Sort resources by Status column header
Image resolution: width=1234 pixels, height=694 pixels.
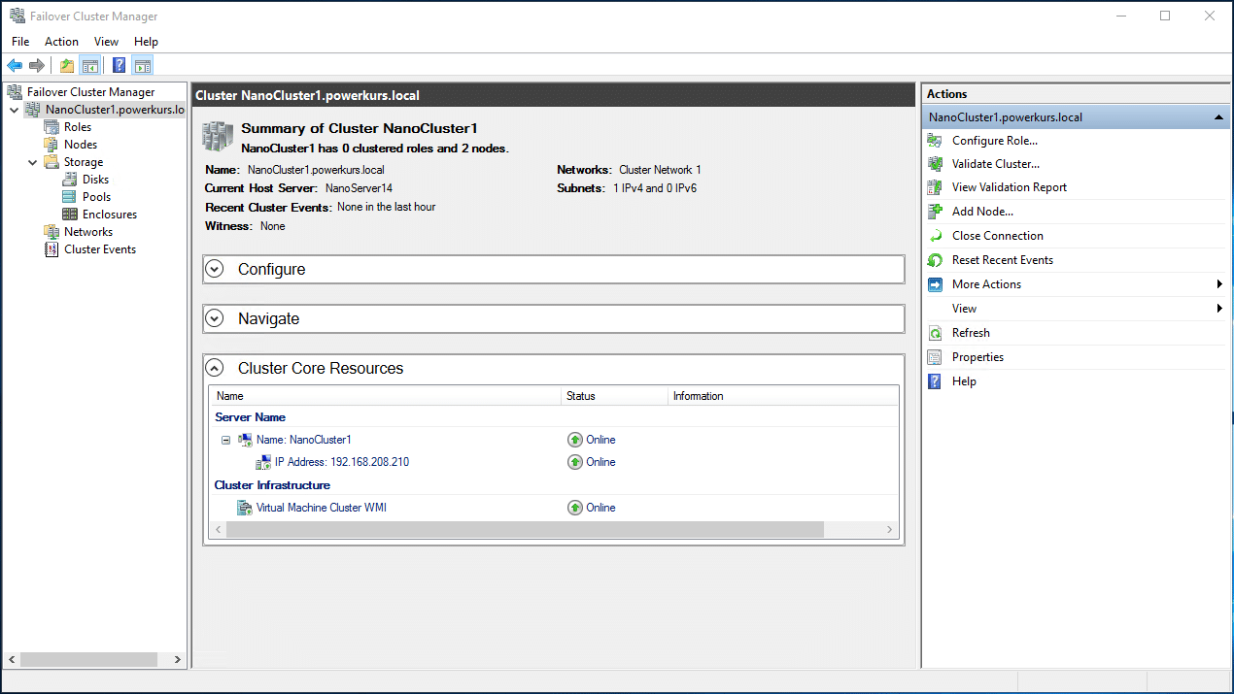614,396
